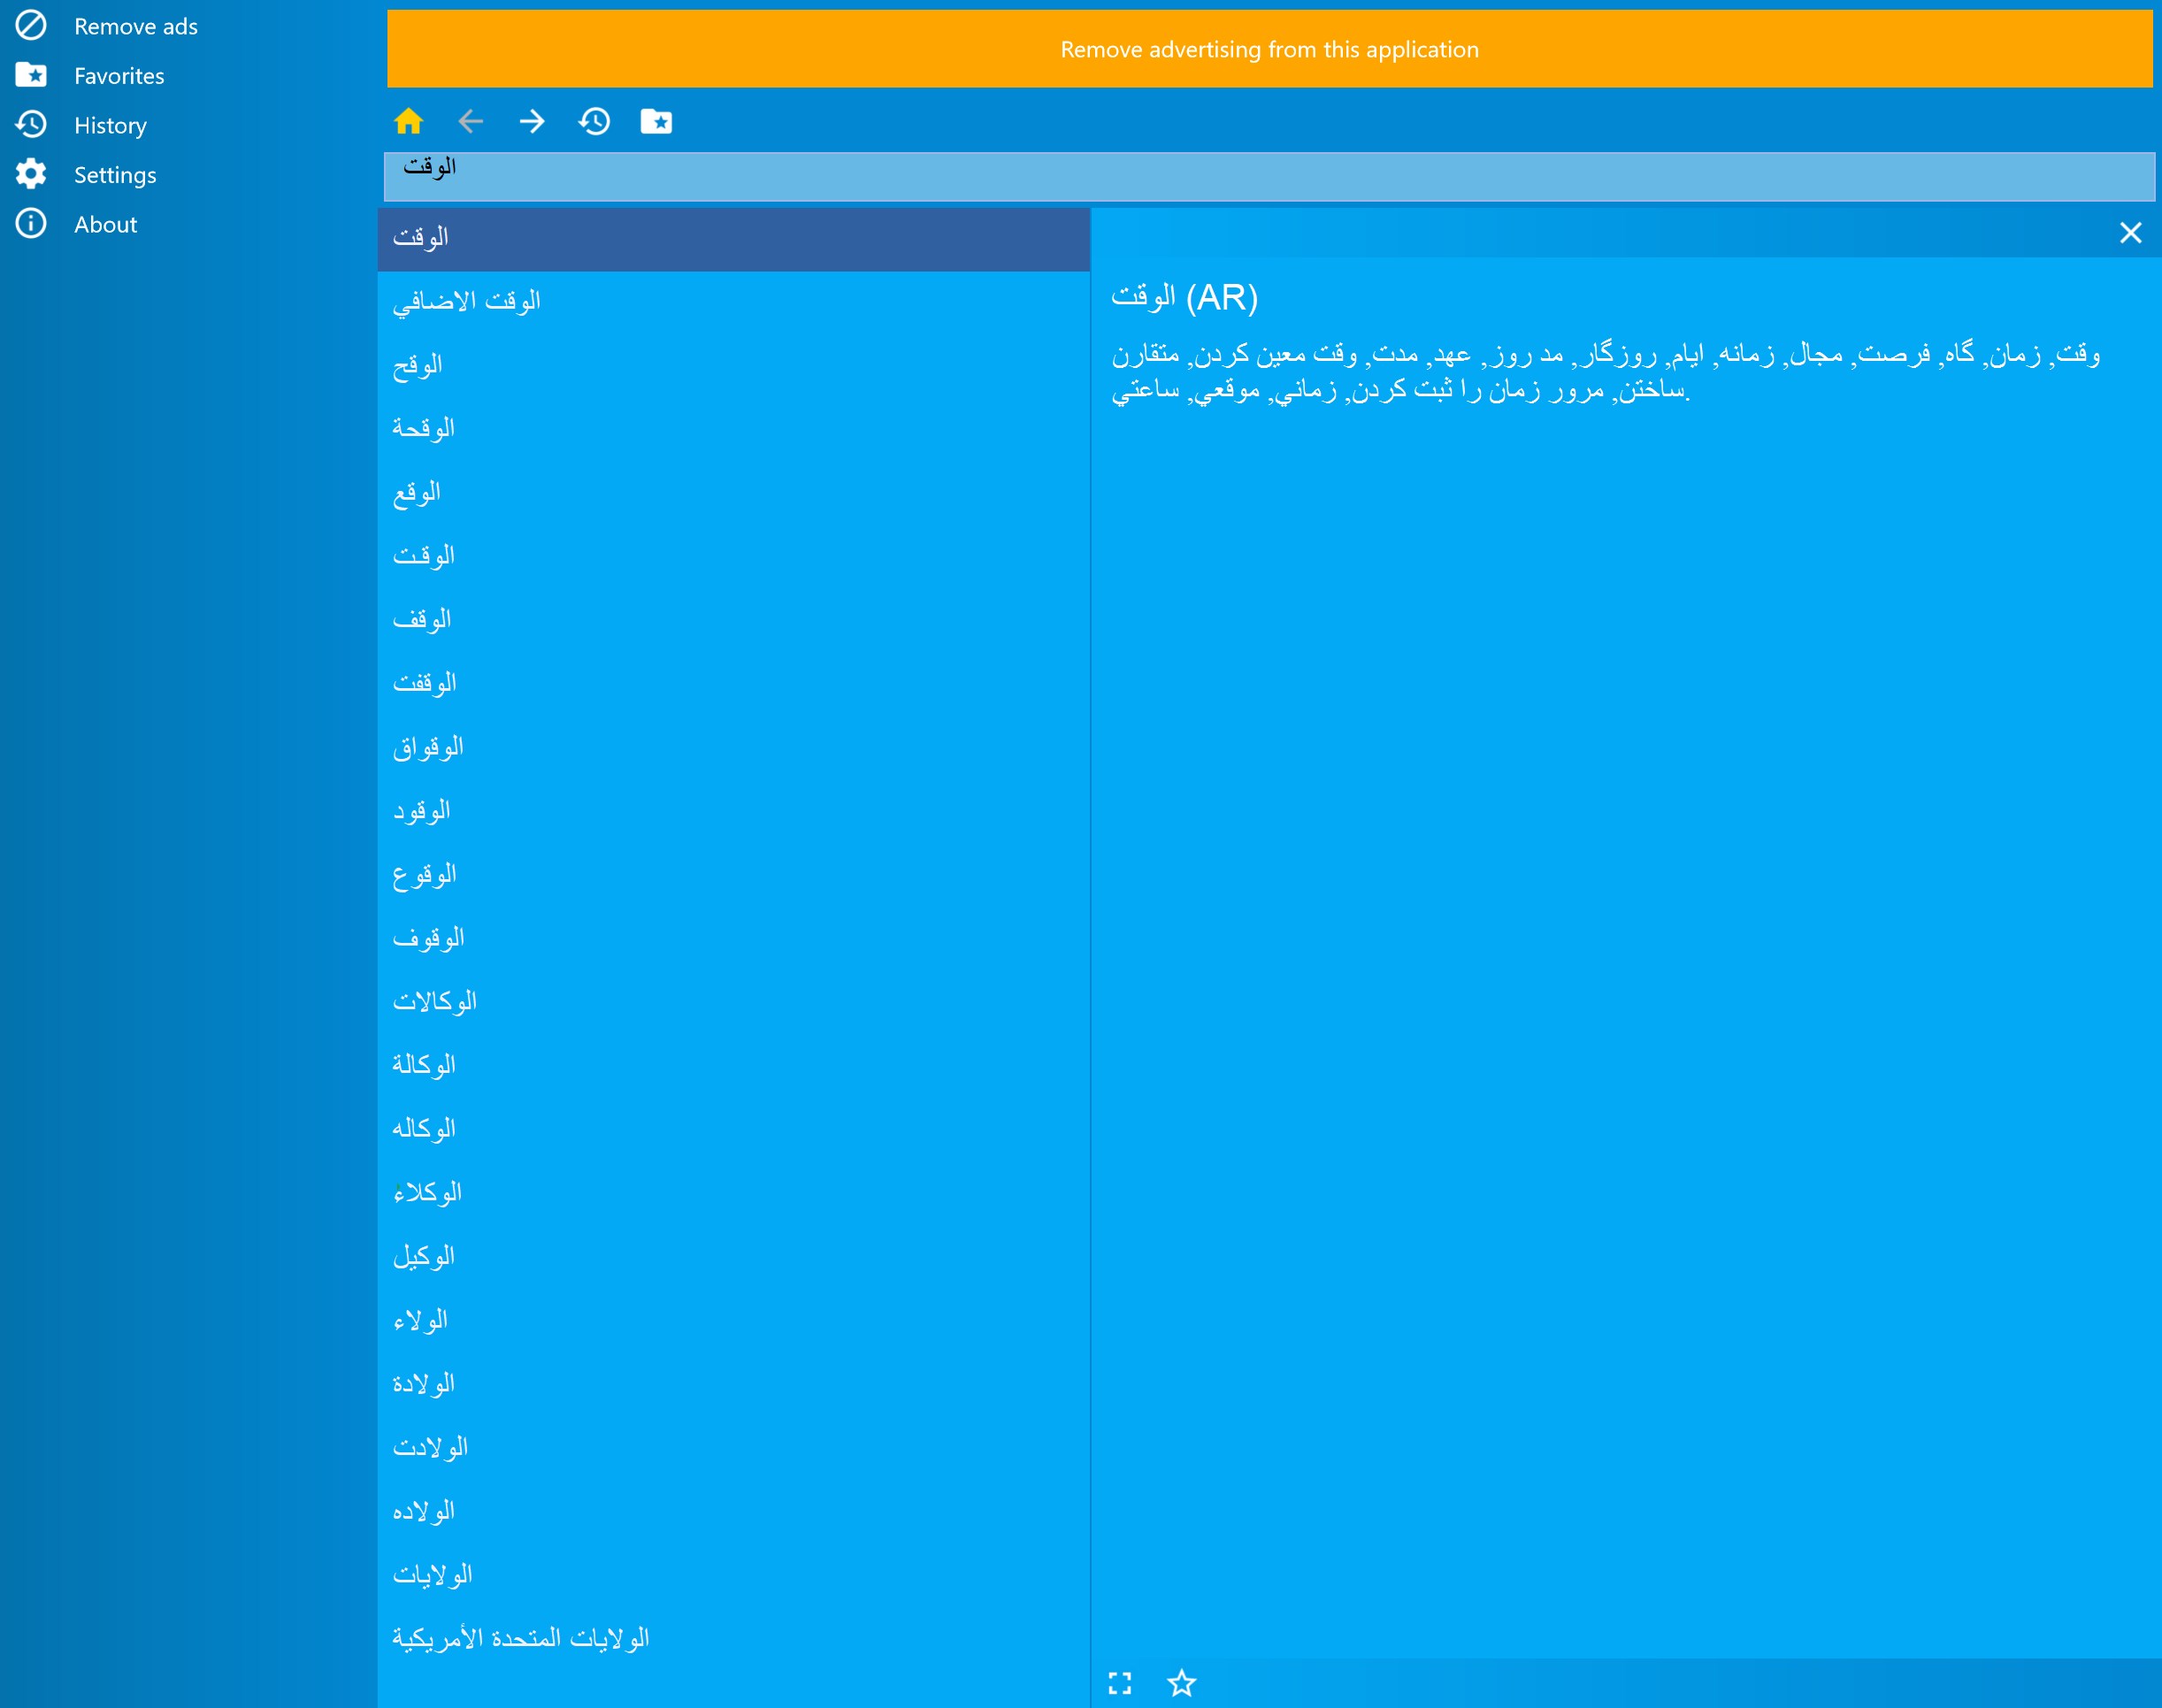
Task: Open Settings in the sidebar
Action: tap(115, 175)
